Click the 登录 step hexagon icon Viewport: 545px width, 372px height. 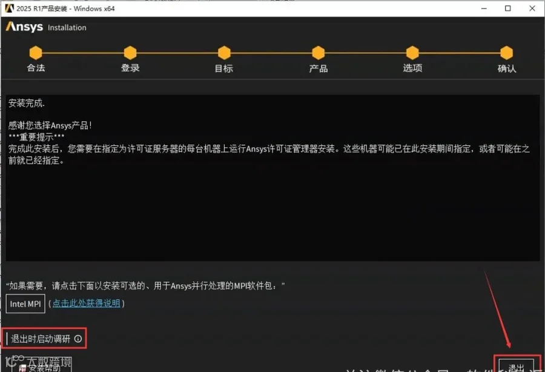click(130, 53)
